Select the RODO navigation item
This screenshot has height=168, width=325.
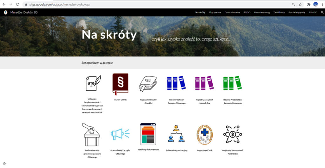(247, 12)
